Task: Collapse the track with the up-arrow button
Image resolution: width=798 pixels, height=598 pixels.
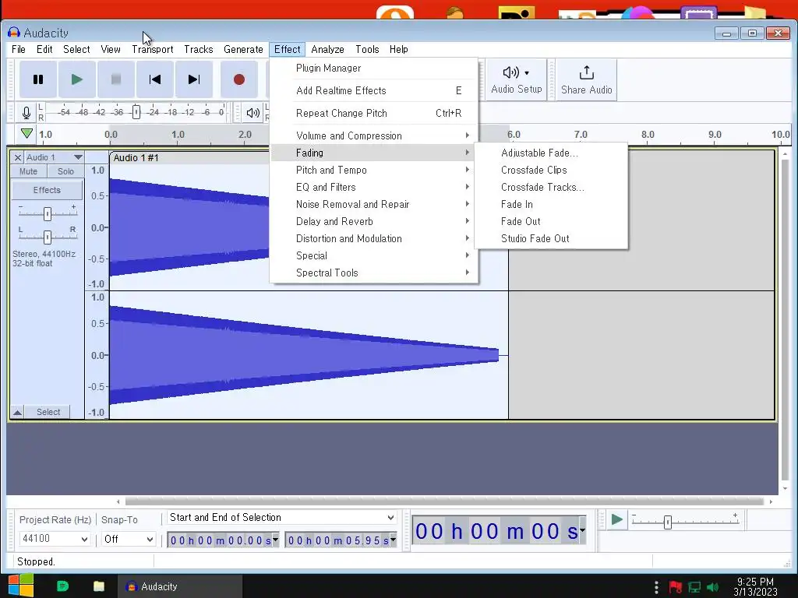Action: [x=18, y=412]
